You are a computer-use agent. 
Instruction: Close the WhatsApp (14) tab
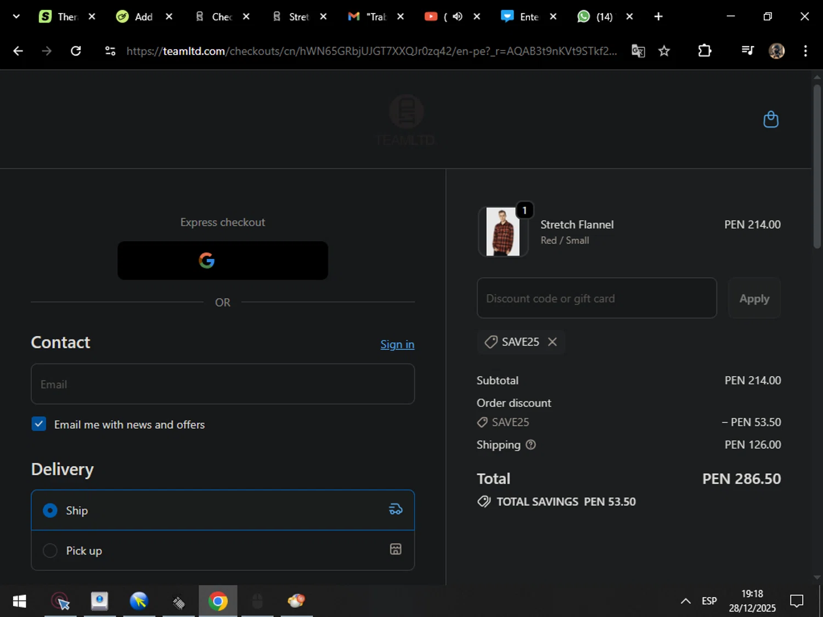(x=629, y=16)
